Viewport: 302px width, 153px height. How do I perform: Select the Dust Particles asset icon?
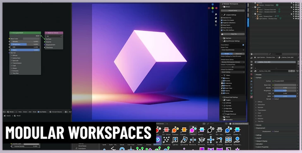(x=166, y=140)
